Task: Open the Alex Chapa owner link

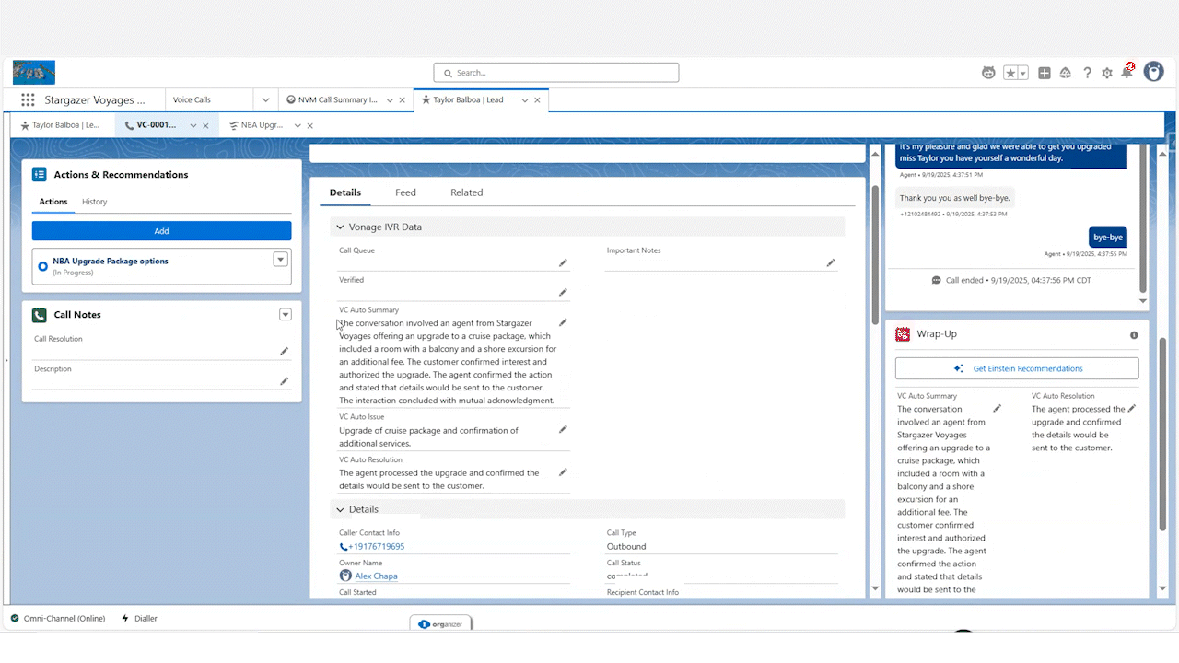Action: pyautogui.click(x=376, y=576)
